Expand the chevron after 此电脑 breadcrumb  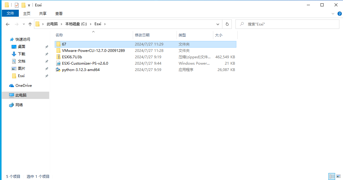click(61, 24)
